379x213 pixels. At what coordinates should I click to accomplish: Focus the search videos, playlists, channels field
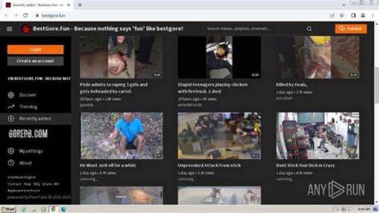[254, 29]
